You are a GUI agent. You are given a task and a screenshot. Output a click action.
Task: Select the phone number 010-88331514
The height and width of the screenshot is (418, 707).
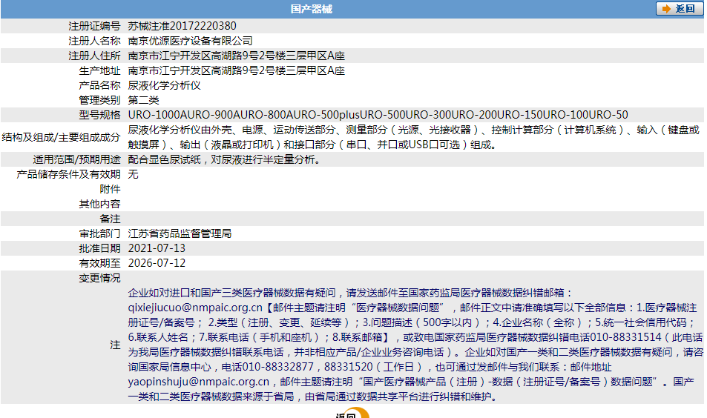[x=626, y=337]
